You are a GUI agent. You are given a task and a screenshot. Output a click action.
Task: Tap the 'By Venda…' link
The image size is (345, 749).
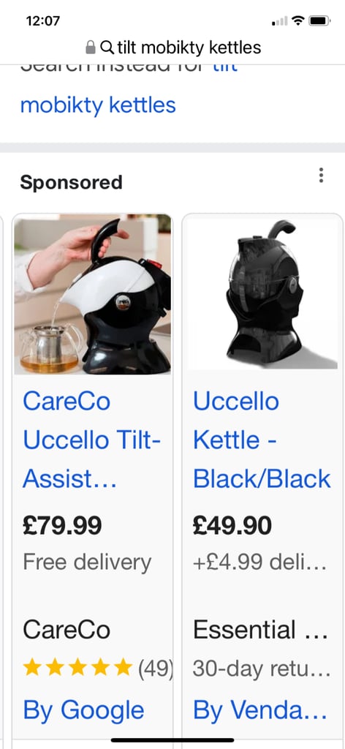tap(260, 710)
